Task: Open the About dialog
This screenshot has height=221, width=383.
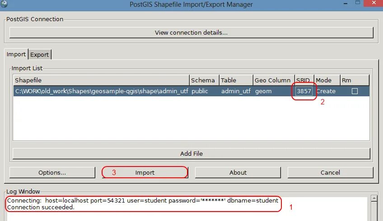Action: [x=238, y=172]
